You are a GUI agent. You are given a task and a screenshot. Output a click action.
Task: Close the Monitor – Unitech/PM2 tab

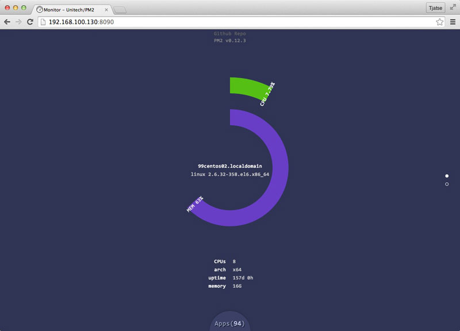(x=106, y=10)
